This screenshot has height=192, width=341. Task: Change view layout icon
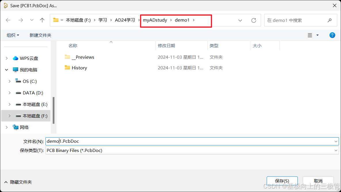(310, 35)
